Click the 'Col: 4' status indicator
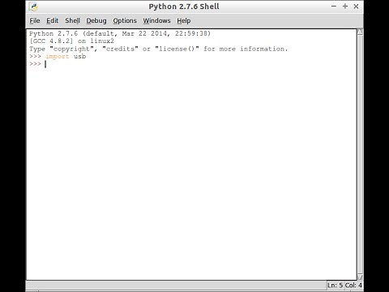This screenshot has height=292, width=389. [353, 286]
